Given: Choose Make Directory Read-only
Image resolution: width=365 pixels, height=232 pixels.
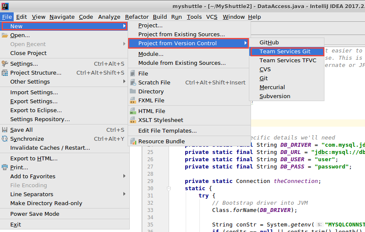Looking at the screenshot, I should [65, 203].
